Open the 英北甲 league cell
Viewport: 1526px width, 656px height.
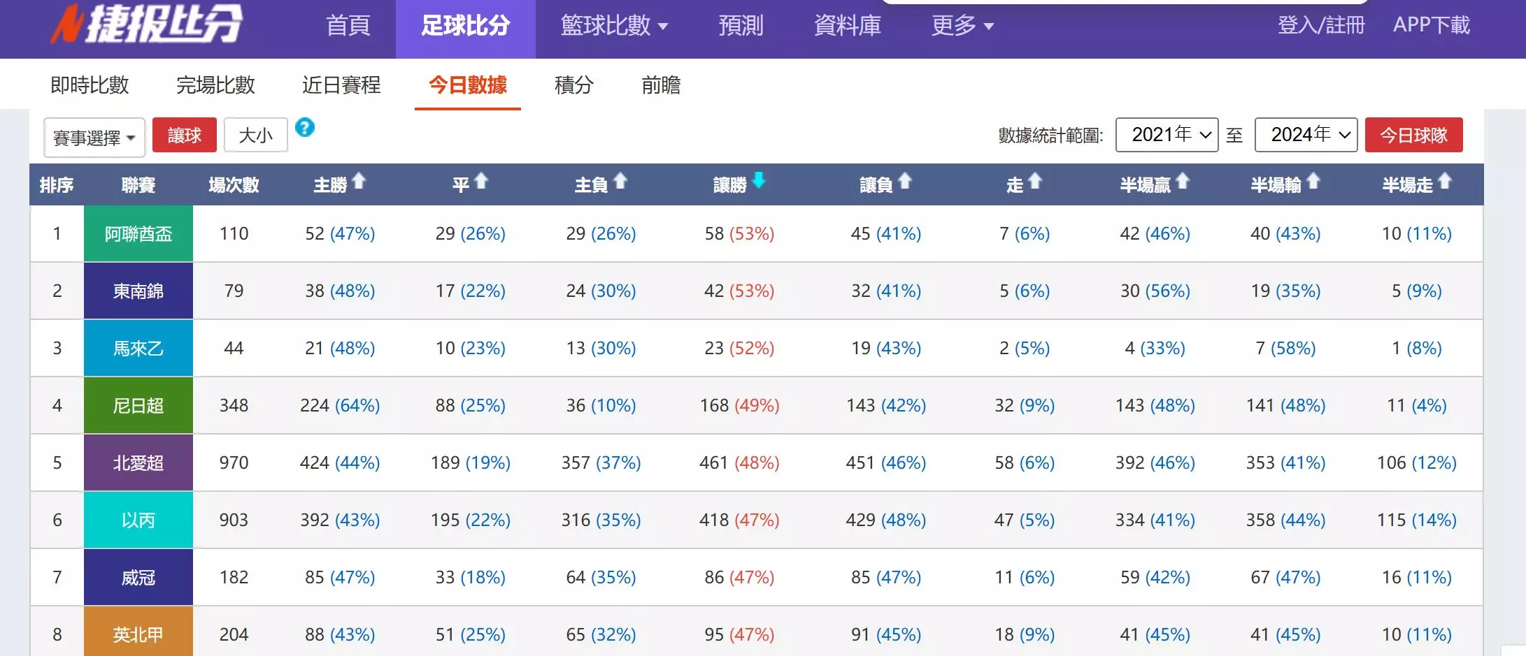coord(138,632)
